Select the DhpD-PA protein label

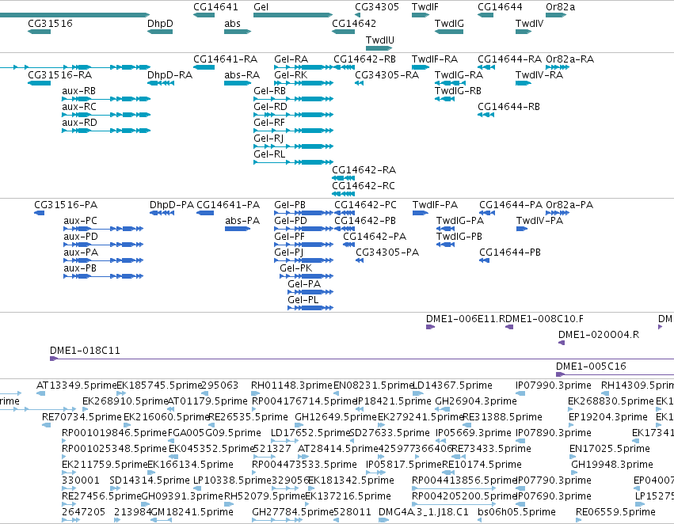tap(172, 205)
